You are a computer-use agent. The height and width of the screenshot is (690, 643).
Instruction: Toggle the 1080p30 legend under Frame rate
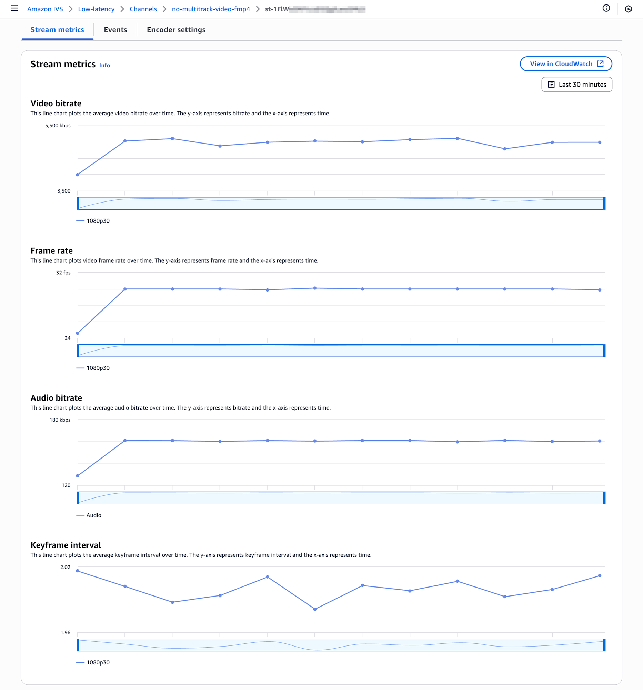[93, 368]
